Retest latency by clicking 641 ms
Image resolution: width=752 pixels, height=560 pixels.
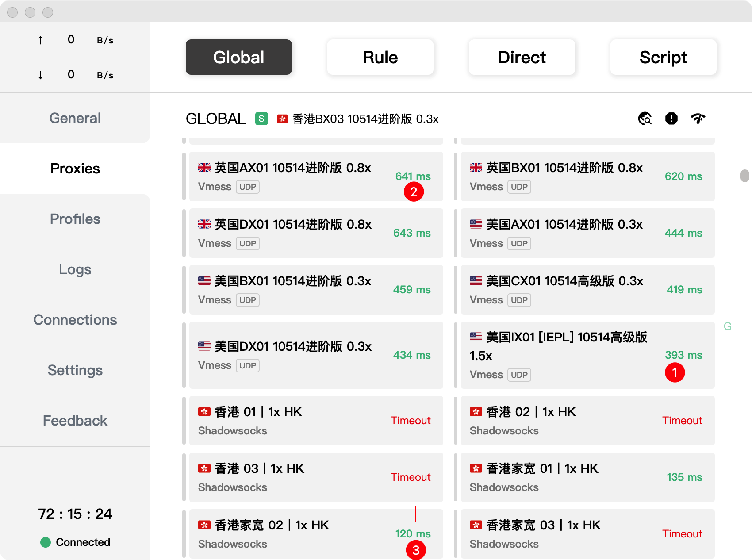[413, 176]
